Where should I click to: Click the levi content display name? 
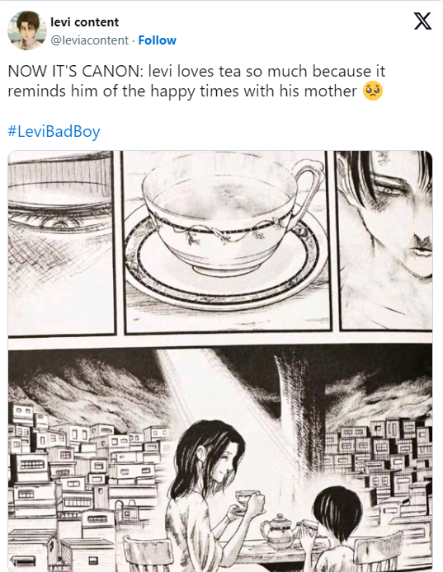click(x=85, y=22)
